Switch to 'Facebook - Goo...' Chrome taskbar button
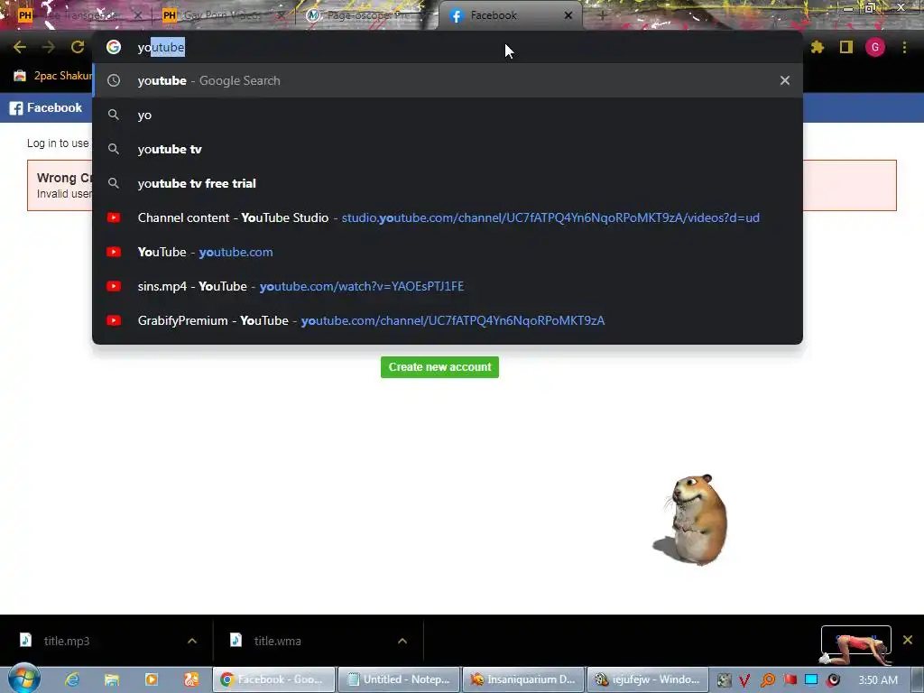 [273, 679]
